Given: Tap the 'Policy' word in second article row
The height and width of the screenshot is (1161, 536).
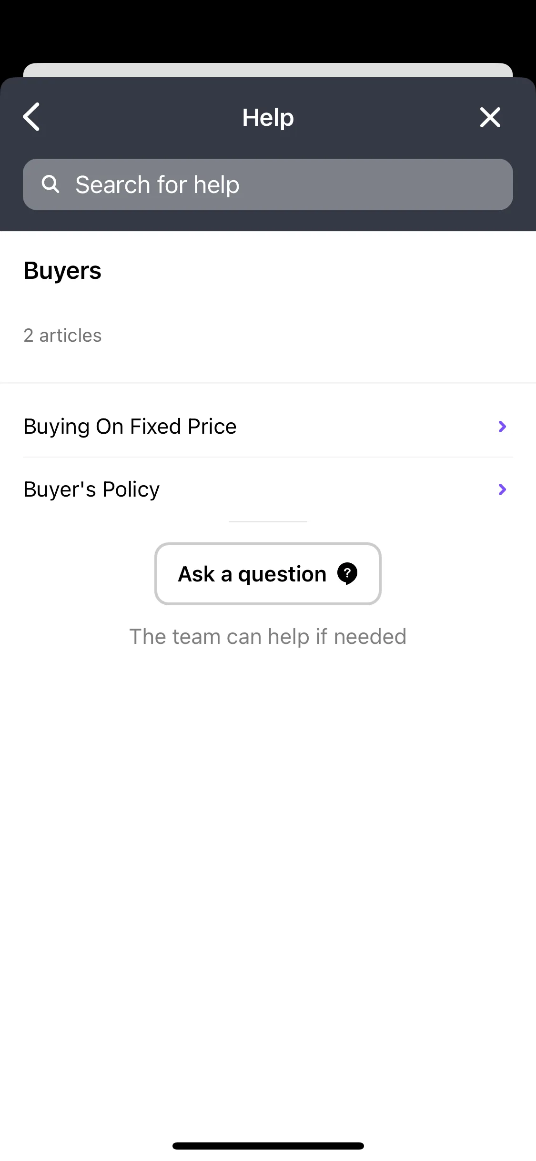Looking at the screenshot, I should [131, 490].
